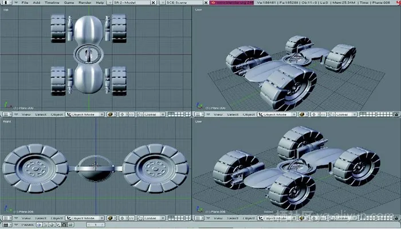
Task: Click the draw type icon in bottom-right viewport header
Action: (303, 218)
